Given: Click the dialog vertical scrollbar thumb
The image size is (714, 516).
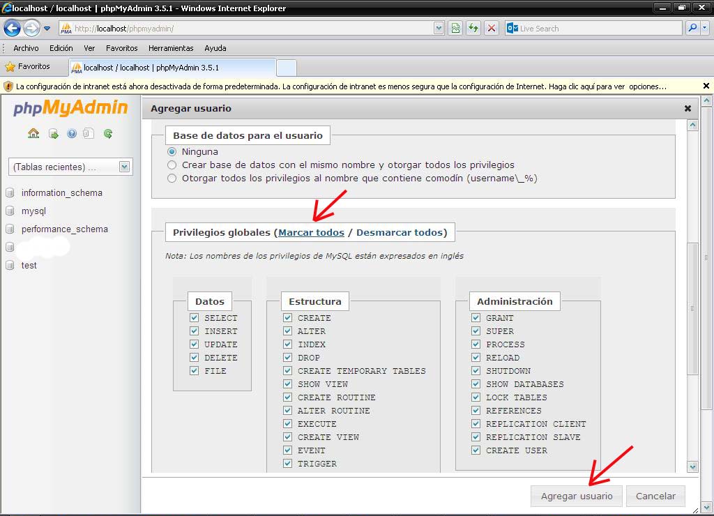Looking at the screenshot, I should point(692,309).
